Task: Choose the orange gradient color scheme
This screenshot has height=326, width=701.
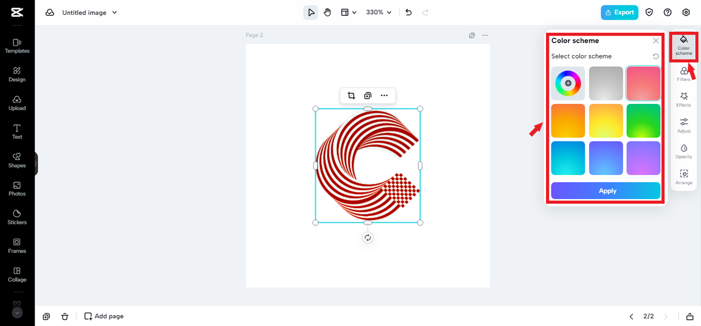Action: coord(568,121)
